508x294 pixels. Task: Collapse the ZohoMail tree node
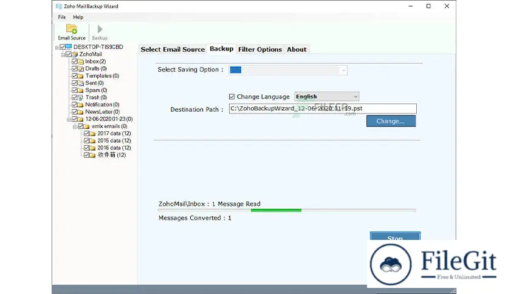(63, 55)
